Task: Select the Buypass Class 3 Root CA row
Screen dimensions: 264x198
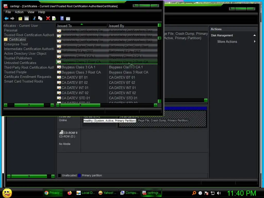Action: click(107, 72)
